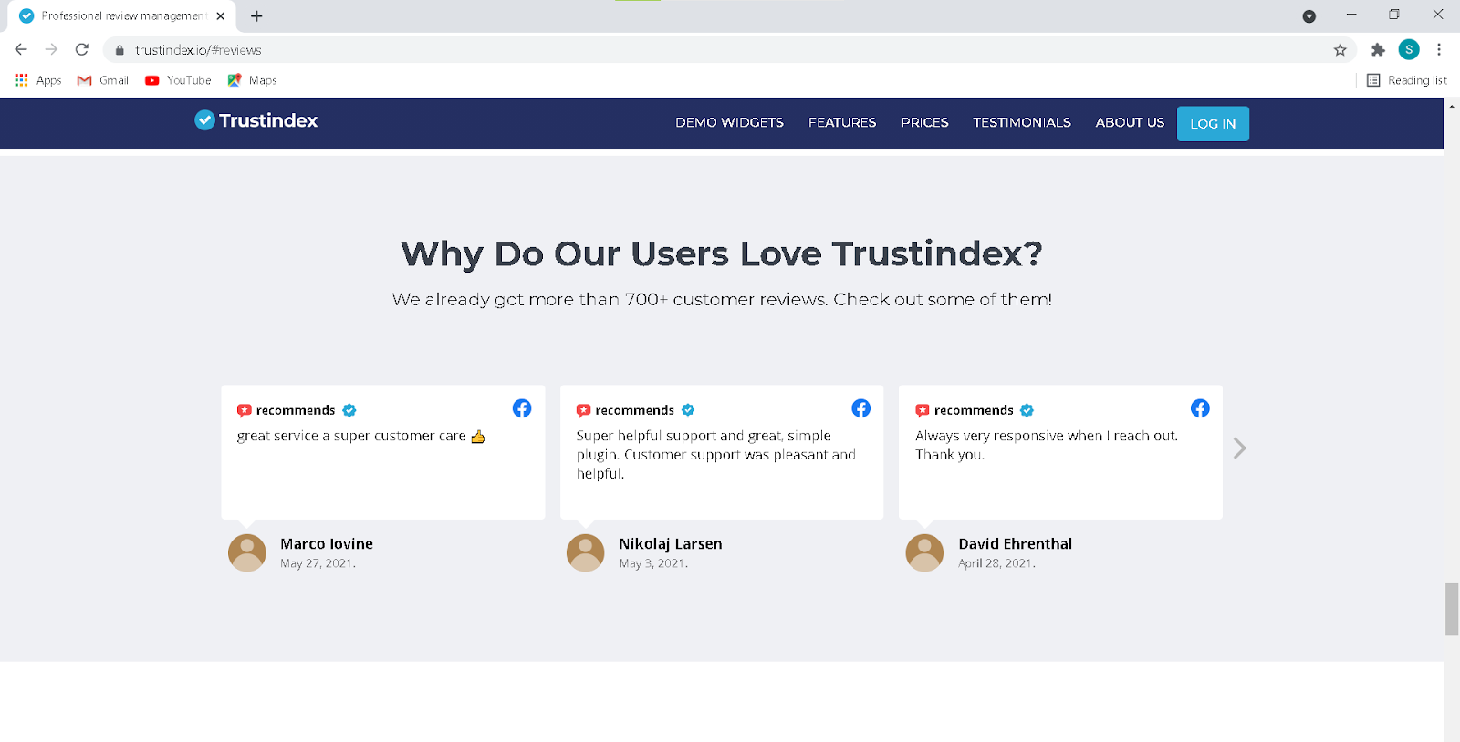Click red recommends star icon on Nikolaj's review

pyautogui.click(x=583, y=411)
